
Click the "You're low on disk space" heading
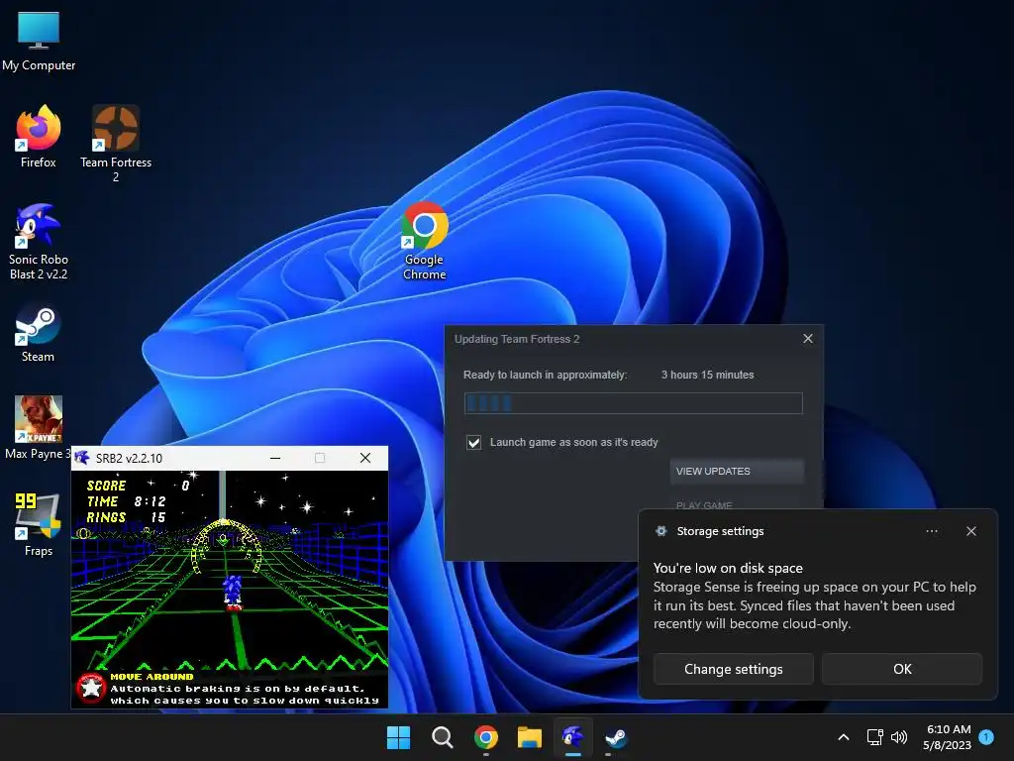click(728, 568)
